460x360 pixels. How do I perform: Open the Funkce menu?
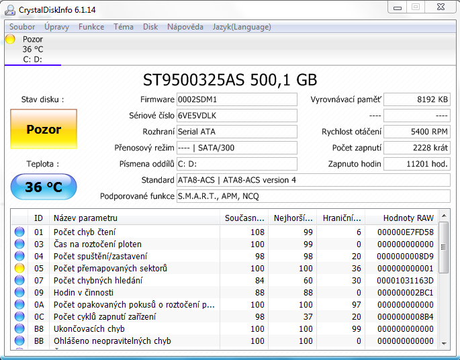tap(91, 27)
